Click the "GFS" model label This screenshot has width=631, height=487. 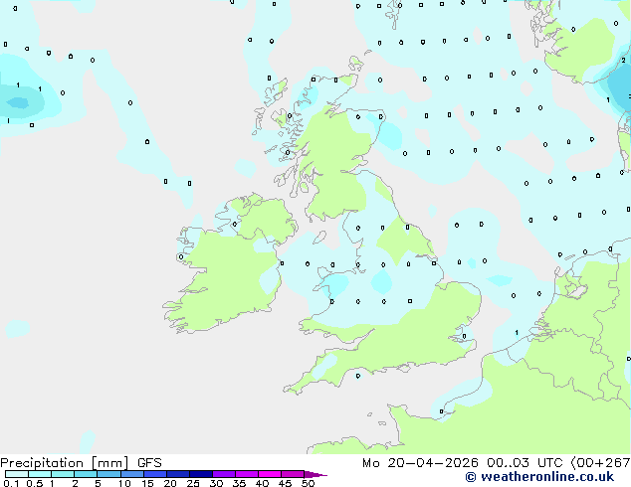point(149,463)
